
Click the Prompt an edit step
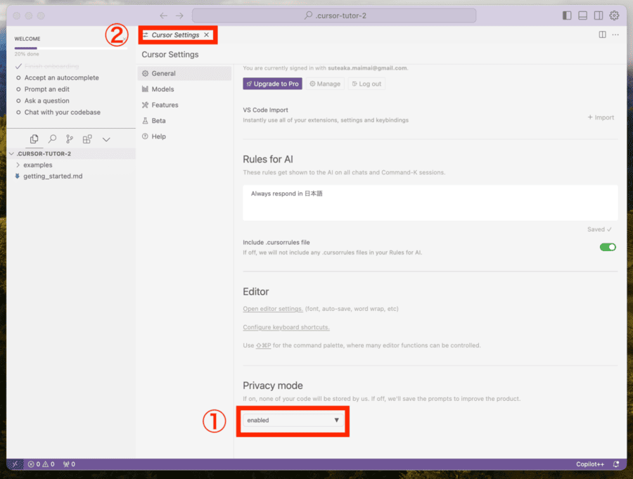click(47, 89)
